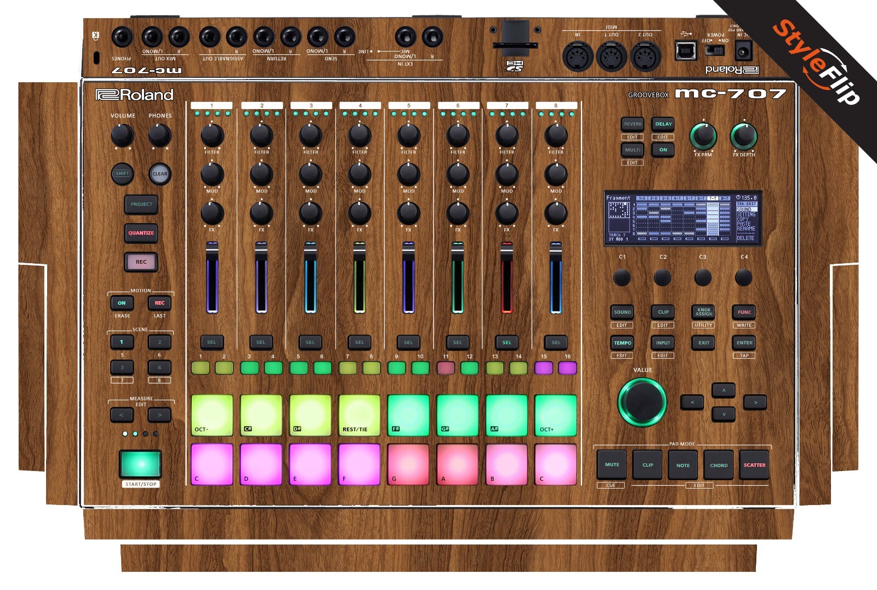This screenshot has width=877, height=590.
Task: Select SCATTER pad mode
Action: pyautogui.click(x=754, y=464)
